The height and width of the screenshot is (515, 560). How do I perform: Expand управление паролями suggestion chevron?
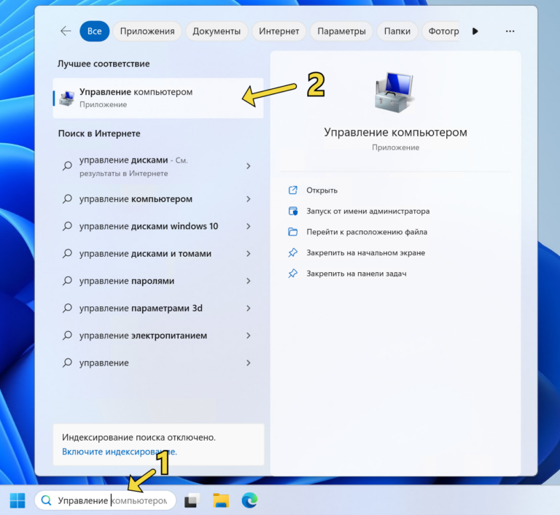(249, 281)
